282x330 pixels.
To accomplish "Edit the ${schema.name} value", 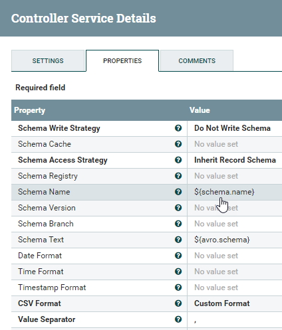I will (224, 192).
